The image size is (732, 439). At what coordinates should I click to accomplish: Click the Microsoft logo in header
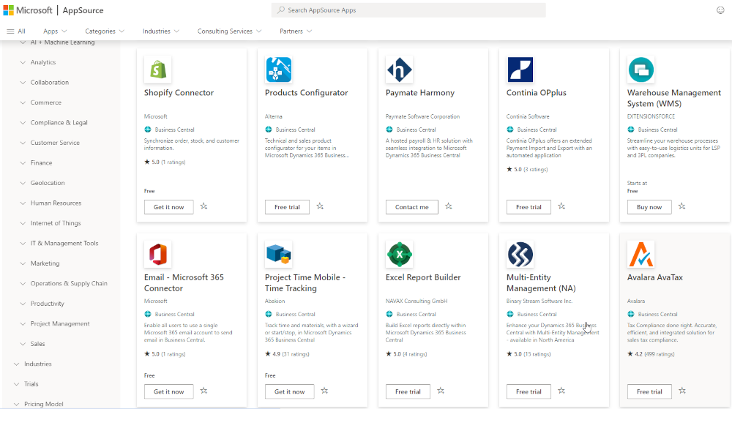pyautogui.click(x=28, y=10)
